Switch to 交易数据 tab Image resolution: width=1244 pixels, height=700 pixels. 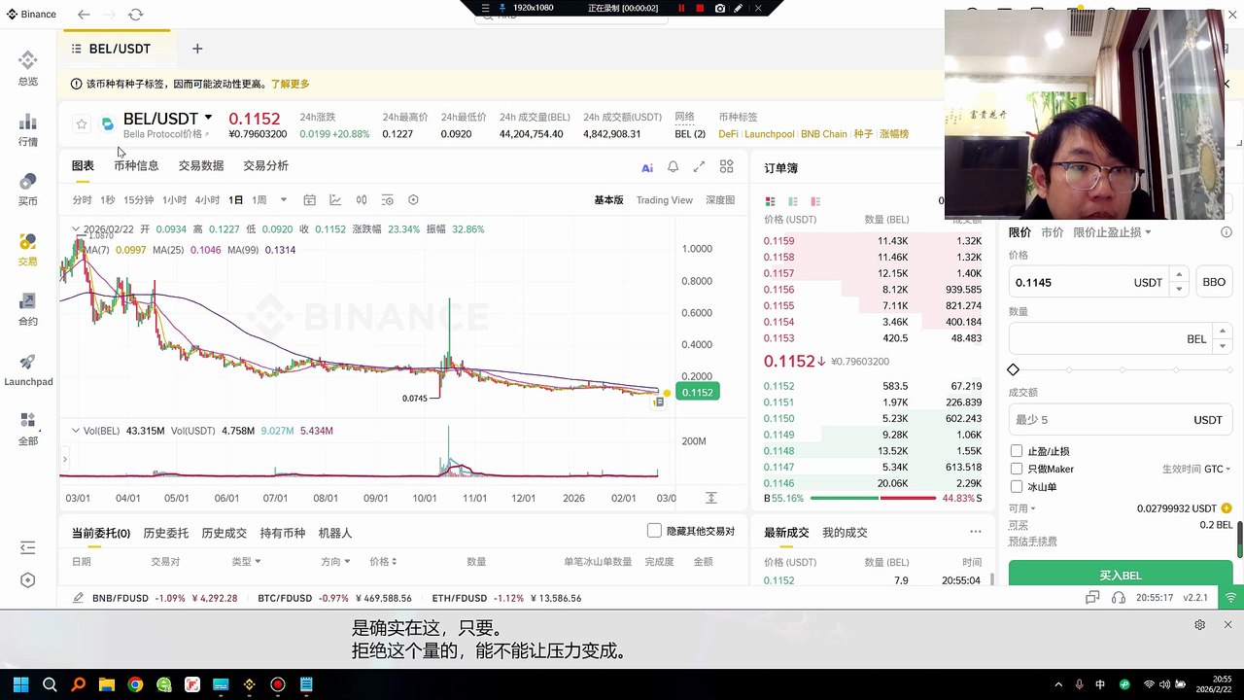201,166
